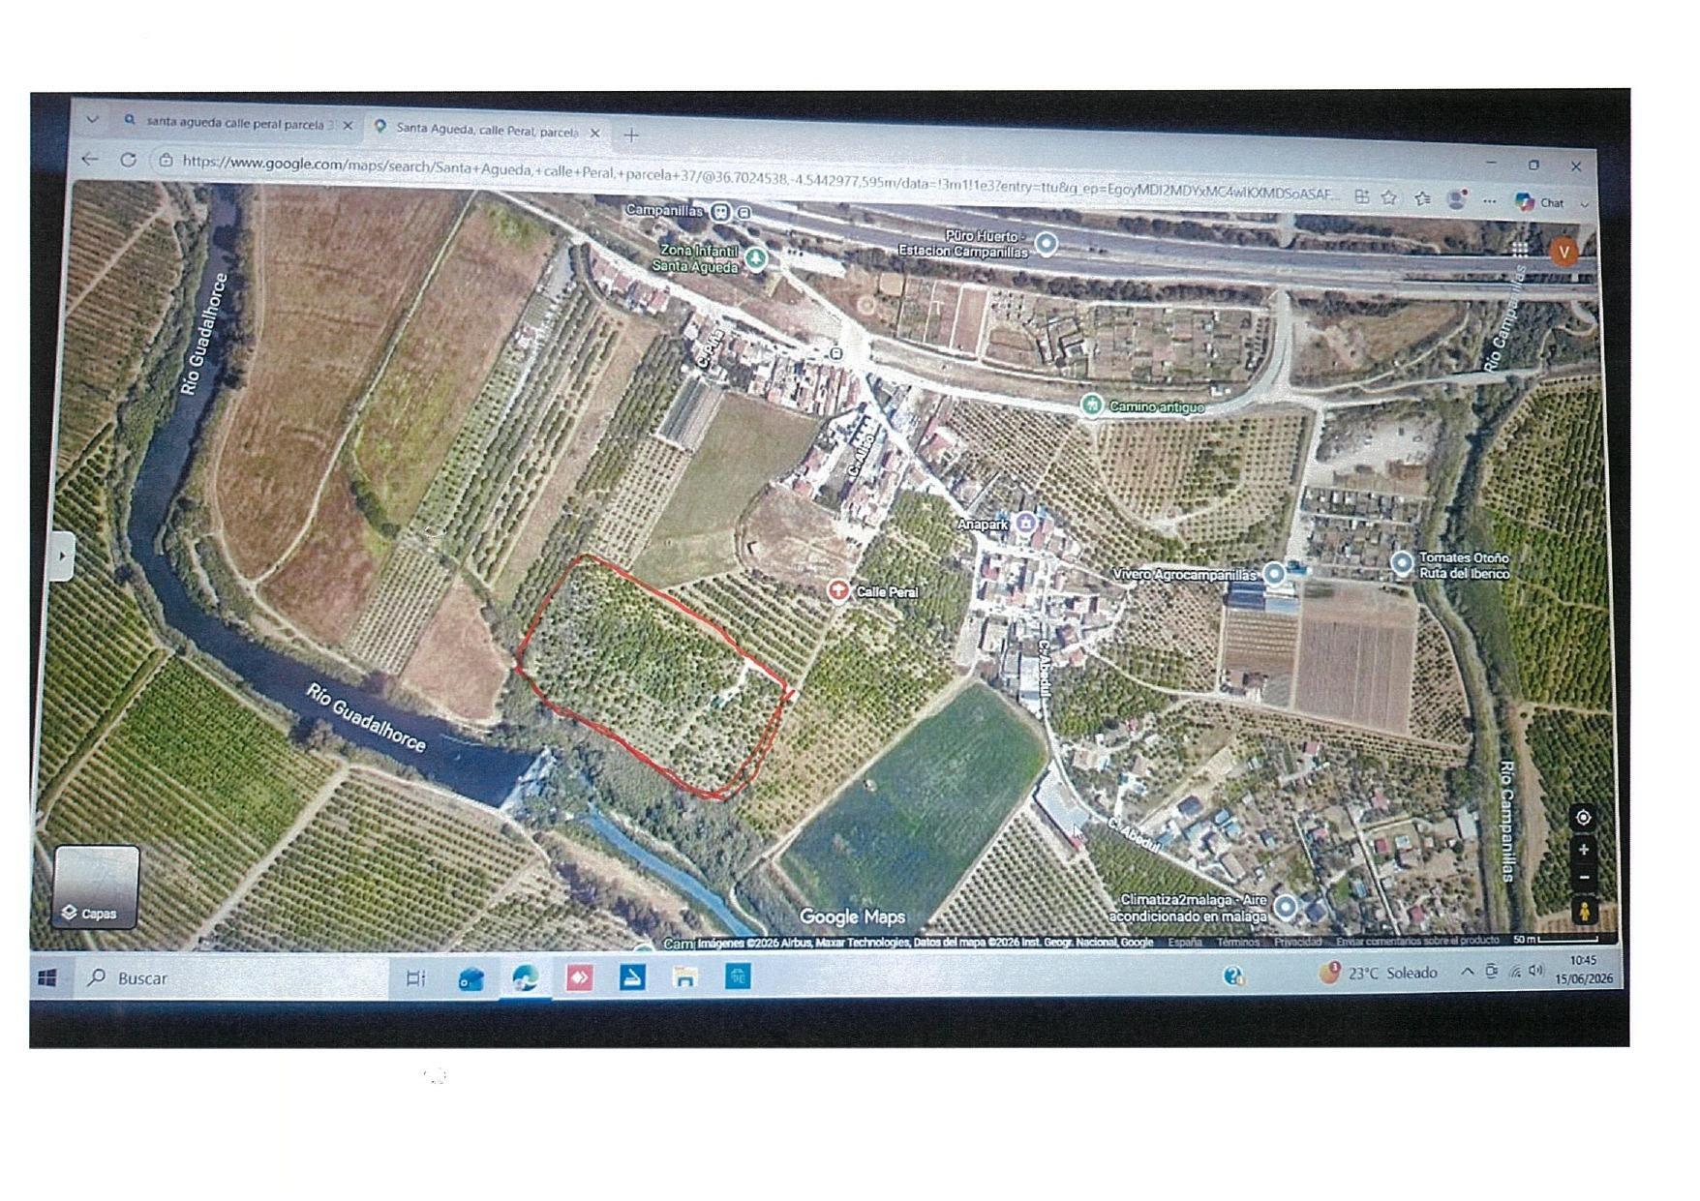The height and width of the screenshot is (1201, 1700).
Task: Go back to the previous page in browser
Action: coord(90,158)
